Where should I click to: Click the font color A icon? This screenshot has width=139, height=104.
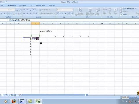[x=19, y=14]
